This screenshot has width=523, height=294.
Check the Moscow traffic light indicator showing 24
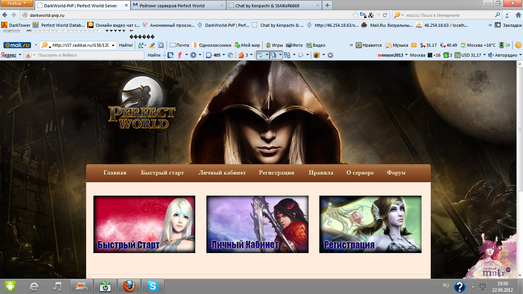504,45
